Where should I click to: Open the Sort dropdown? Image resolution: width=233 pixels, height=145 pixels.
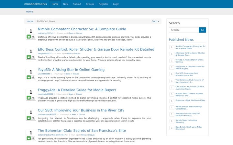tap(155, 21)
